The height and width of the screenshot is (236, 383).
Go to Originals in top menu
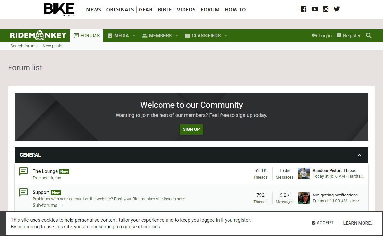[x=120, y=10]
